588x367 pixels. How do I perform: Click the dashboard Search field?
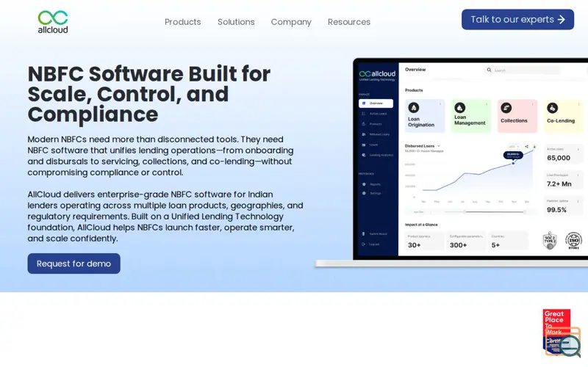point(523,70)
